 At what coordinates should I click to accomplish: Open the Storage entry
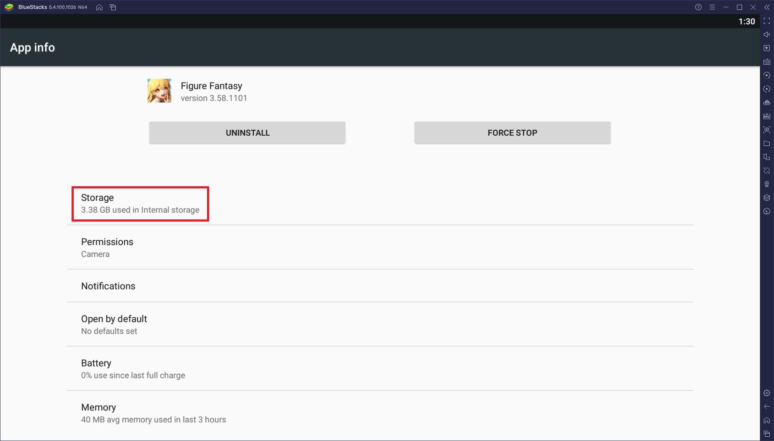coord(380,203)
